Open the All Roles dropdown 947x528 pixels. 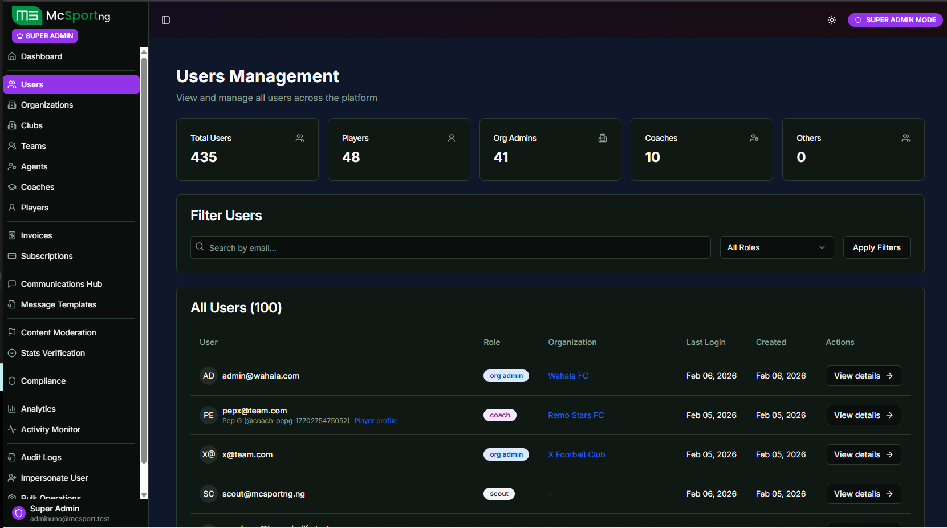point(777,247)
